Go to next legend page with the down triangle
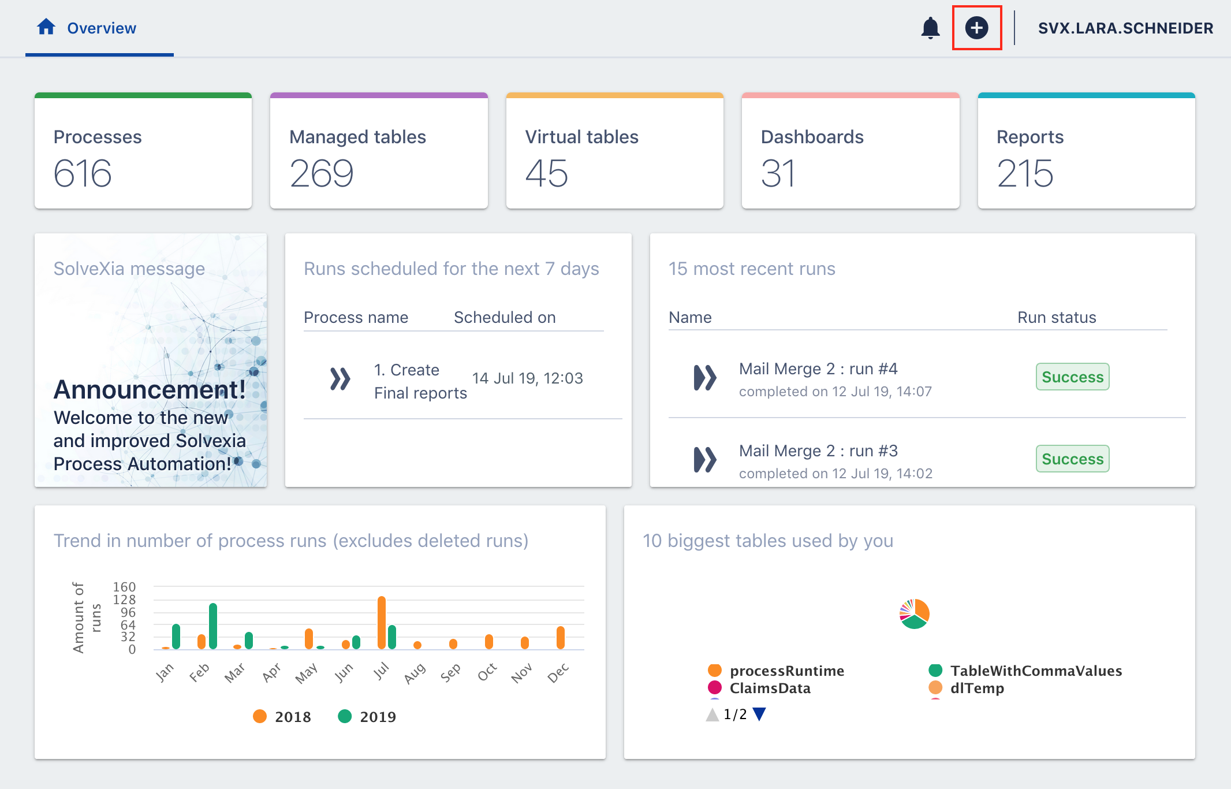 759,714
